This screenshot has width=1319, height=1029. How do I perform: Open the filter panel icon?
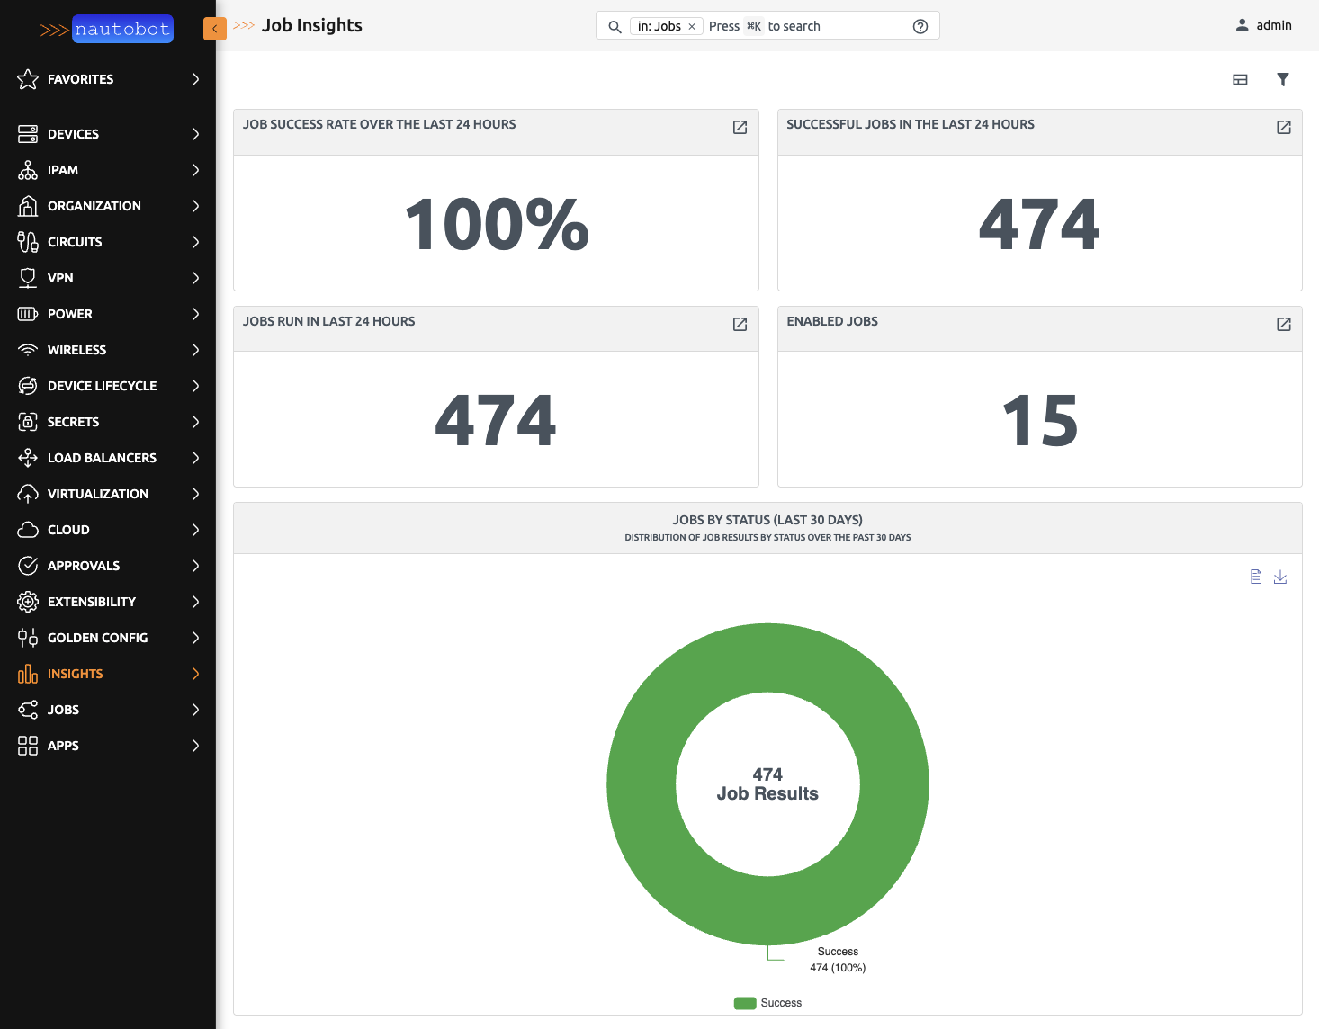1283,79
